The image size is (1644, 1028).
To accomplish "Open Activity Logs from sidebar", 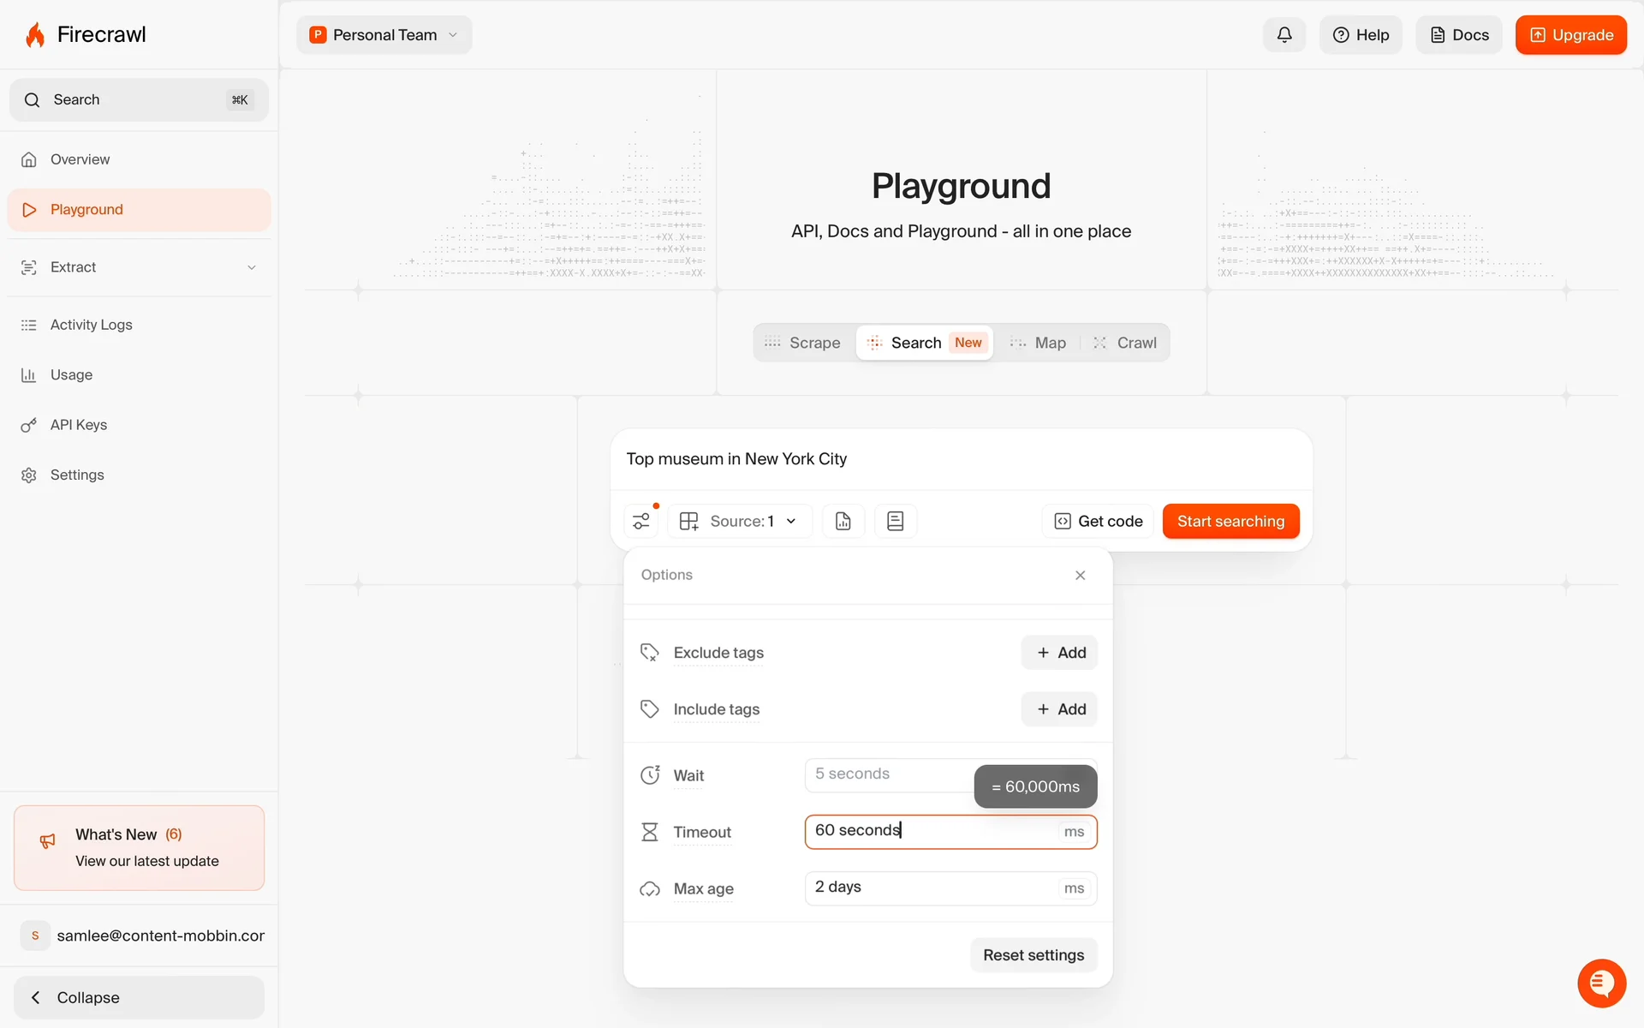I will pos(91,325).
